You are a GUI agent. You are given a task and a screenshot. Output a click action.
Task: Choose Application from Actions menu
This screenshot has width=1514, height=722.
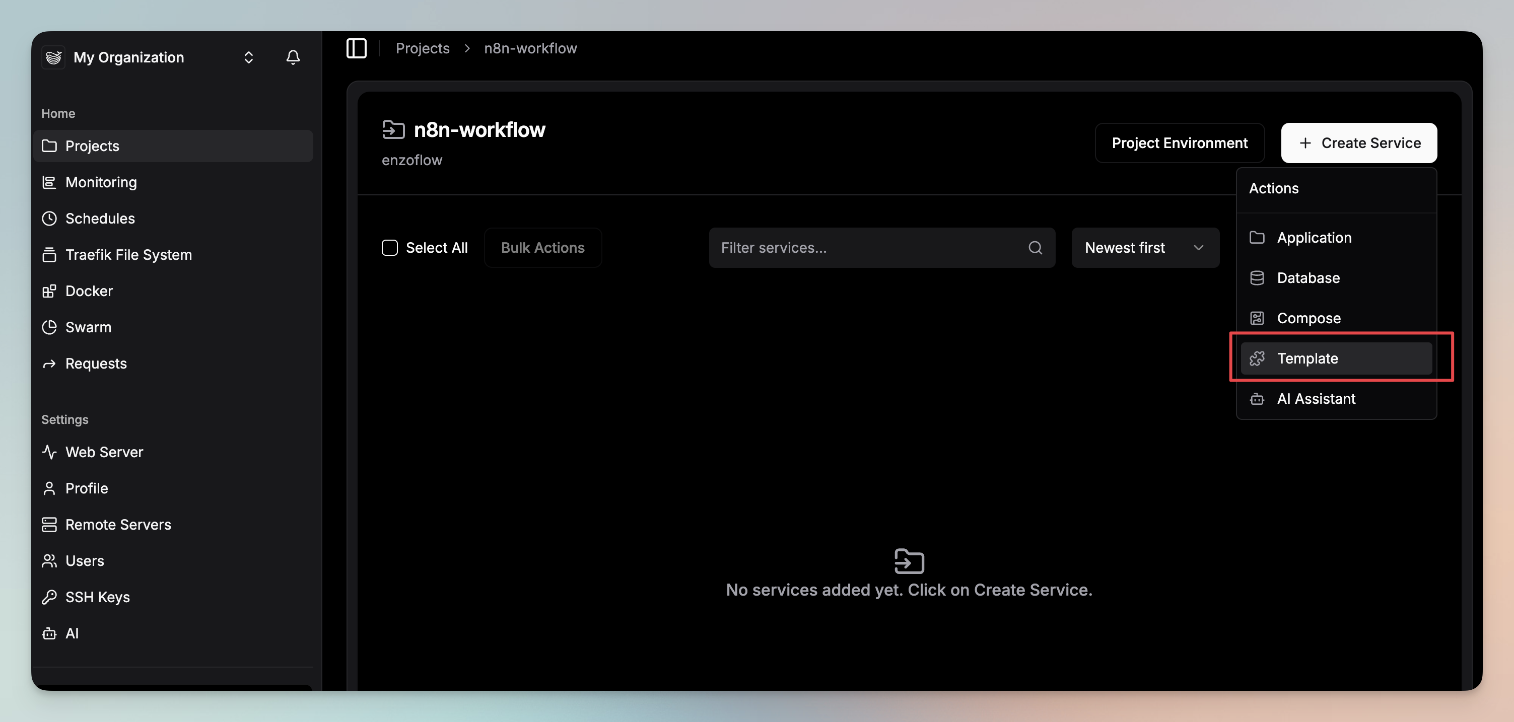pos(1336,237)
